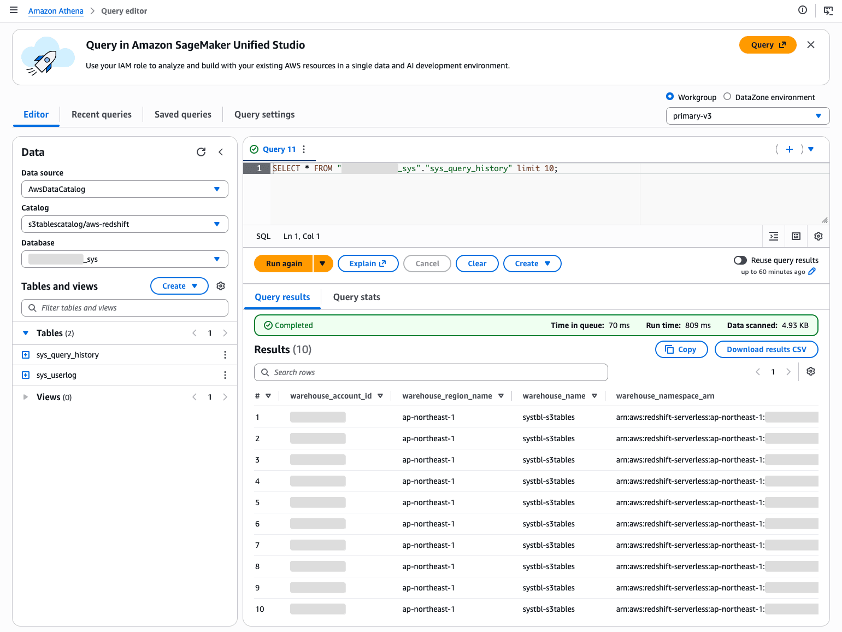The image size is (842, 632).
Task: Open results table preferences gear
Action: point(811,371)
